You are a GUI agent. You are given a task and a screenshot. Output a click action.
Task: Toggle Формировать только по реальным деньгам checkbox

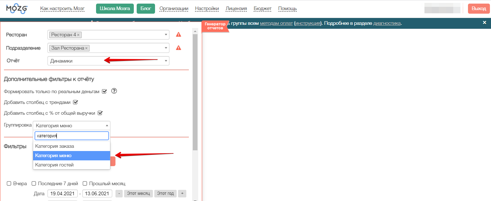(104, 92)
